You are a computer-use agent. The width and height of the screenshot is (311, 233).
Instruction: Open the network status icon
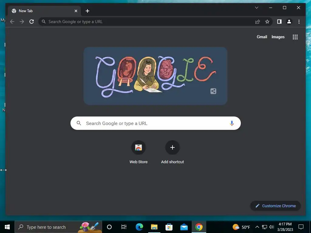(x=265, y=227)
